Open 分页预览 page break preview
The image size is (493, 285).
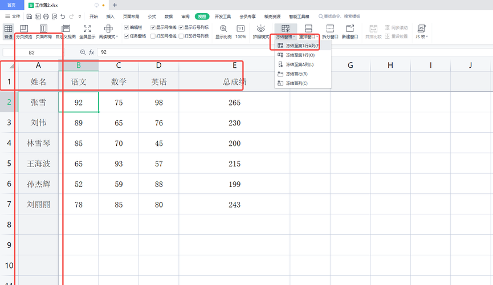click(24, 31)
